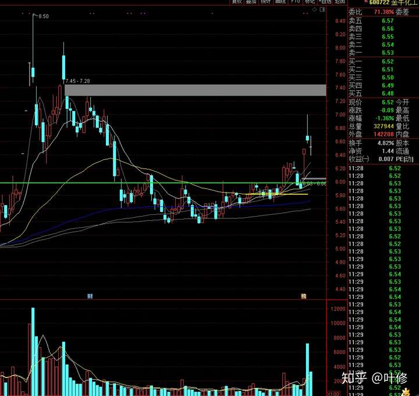This screenshot has width=419, height=396.
Task: Click the 流通 label
Action: [x=402, y=151]
